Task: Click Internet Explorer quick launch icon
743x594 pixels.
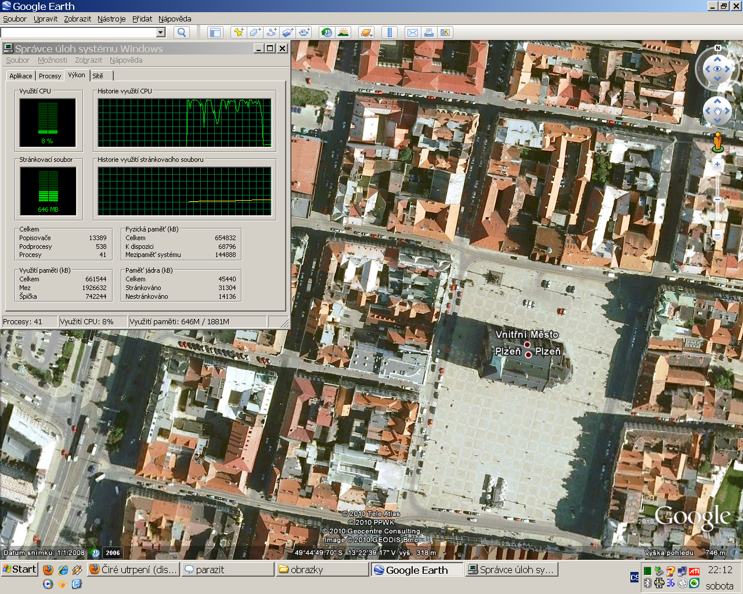Action: pyautogui.click(x=63, y=570)
